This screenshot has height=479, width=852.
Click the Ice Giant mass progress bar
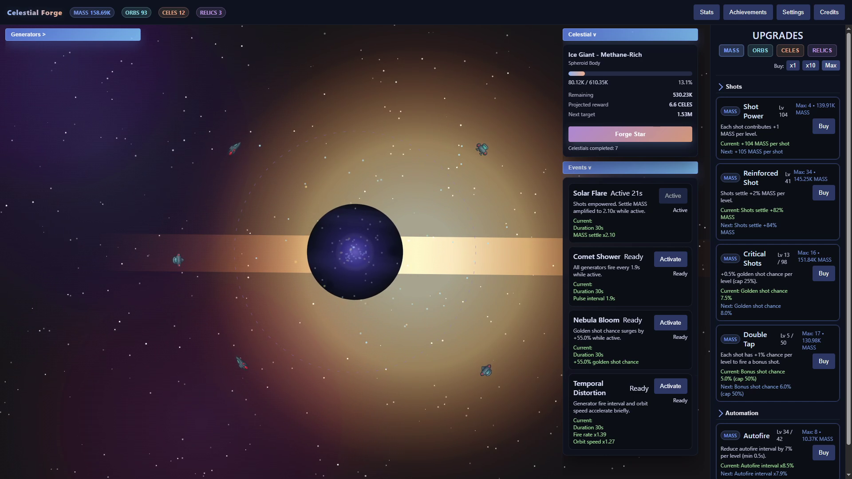(x=630, y=74)
